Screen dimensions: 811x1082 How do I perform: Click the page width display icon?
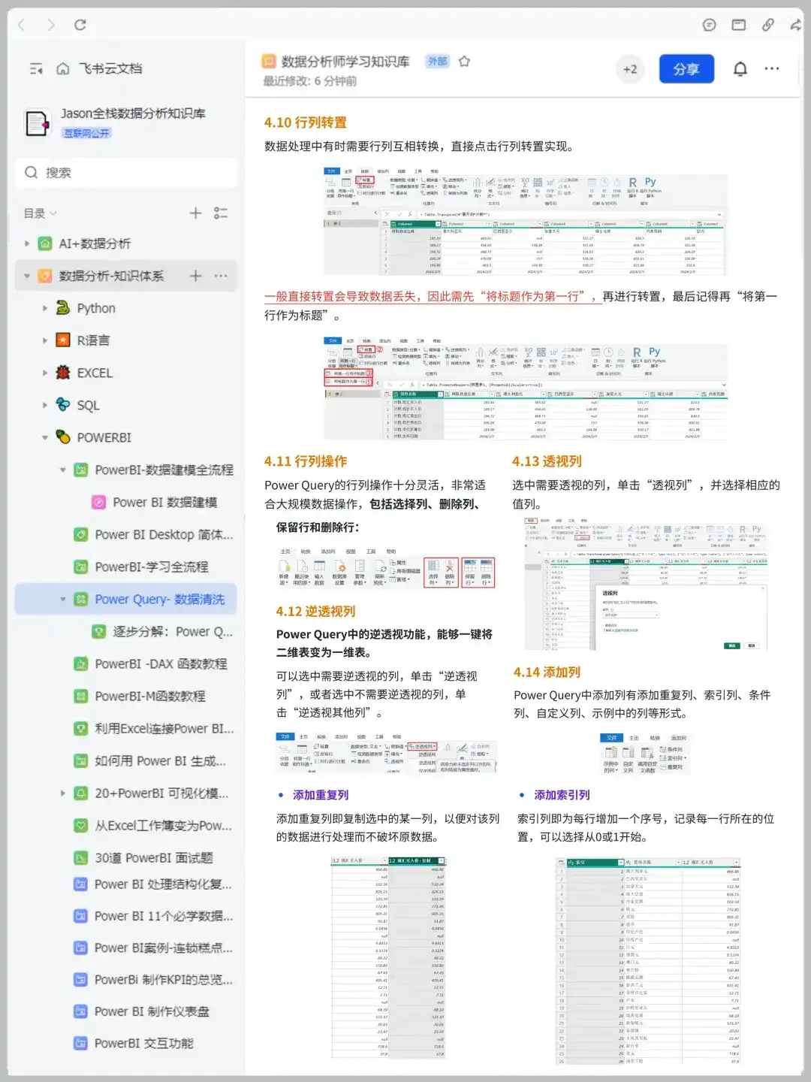737,25
